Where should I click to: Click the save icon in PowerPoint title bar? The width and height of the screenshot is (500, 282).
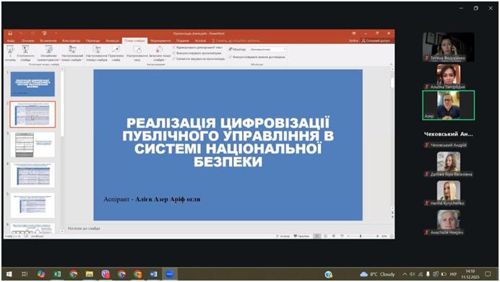(x=10, y=33)
